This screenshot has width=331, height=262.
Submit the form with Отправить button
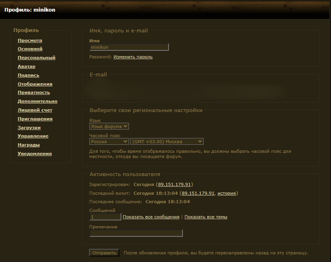tap(104, 253)
